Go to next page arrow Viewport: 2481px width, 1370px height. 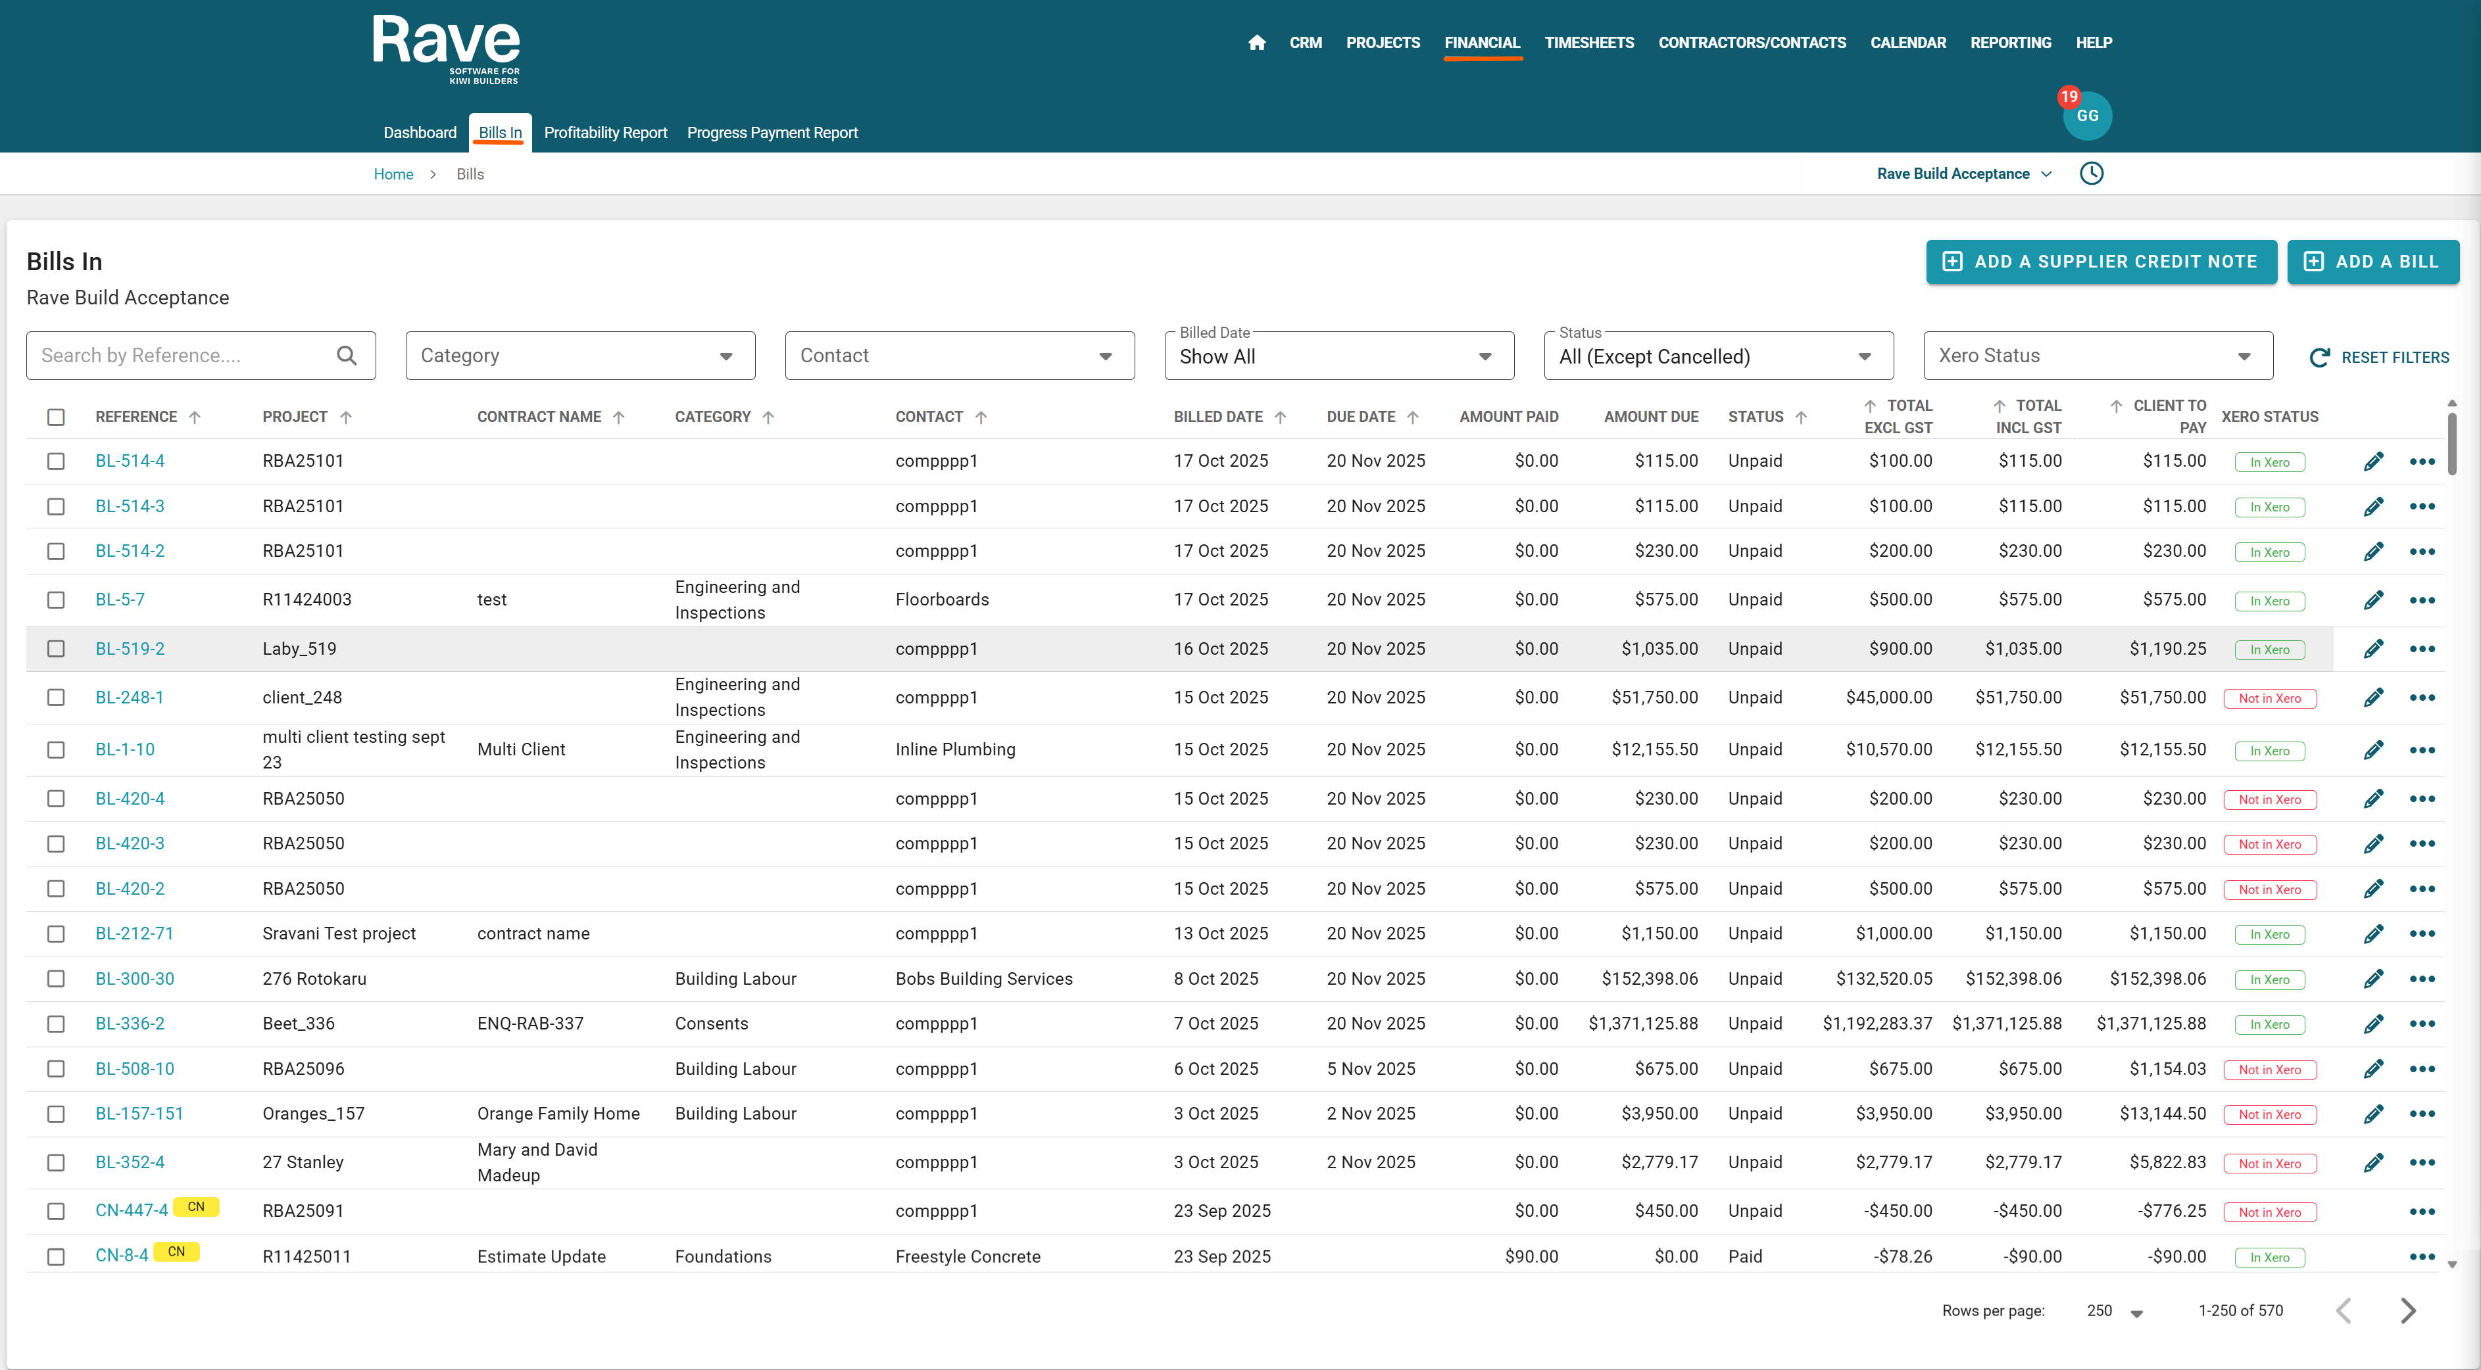(2408, 1310)
